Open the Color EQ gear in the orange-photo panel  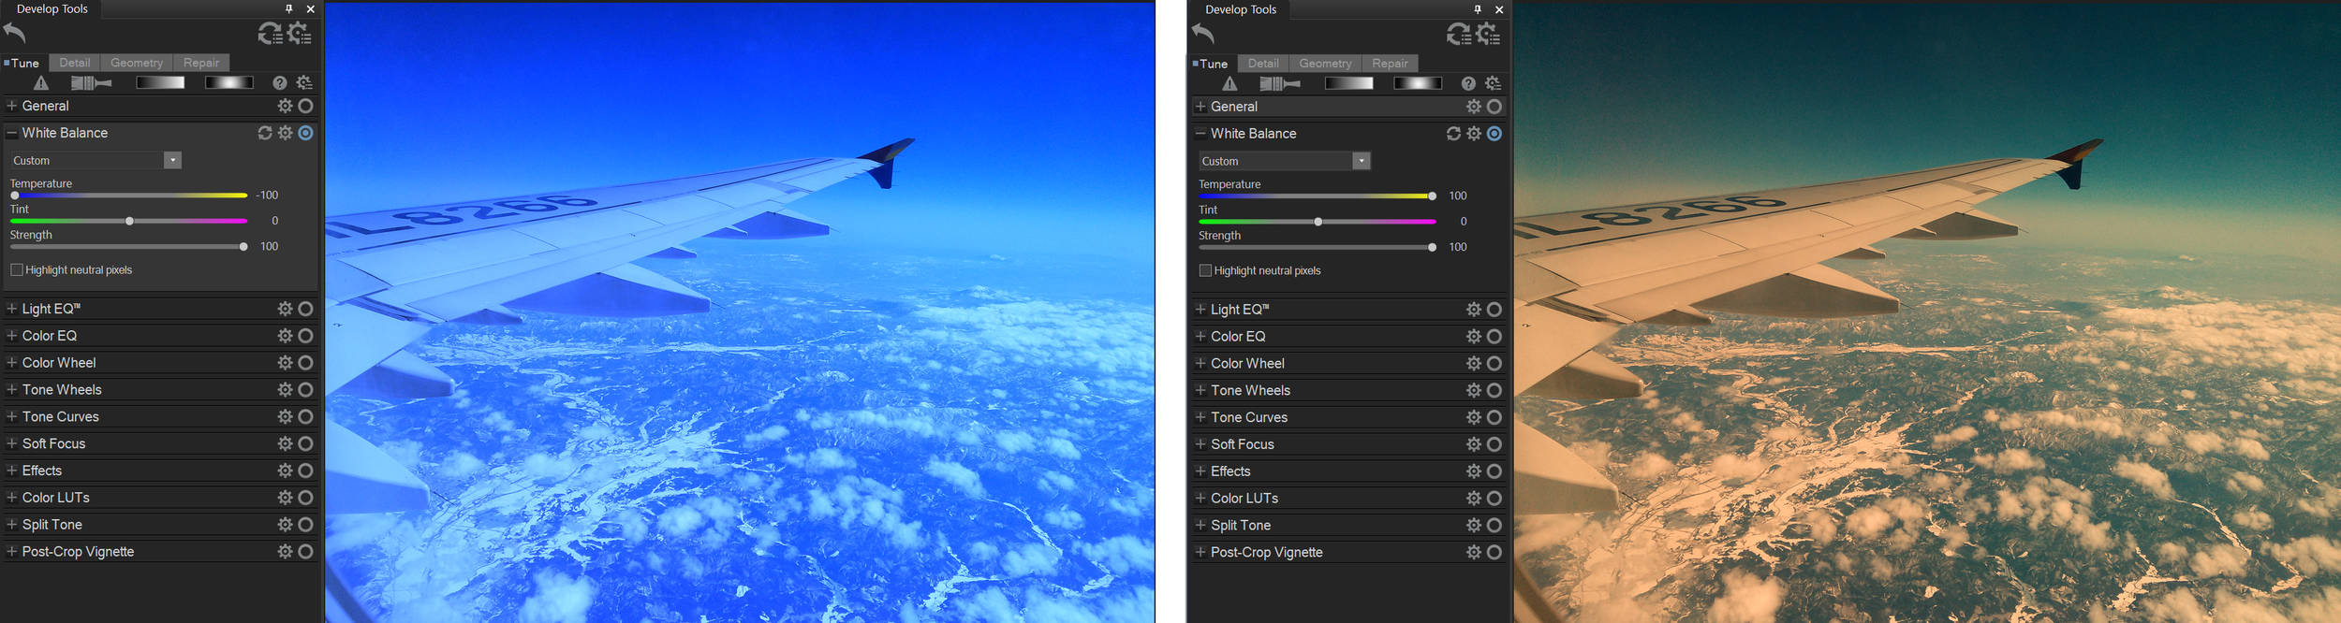point(1474,337)
